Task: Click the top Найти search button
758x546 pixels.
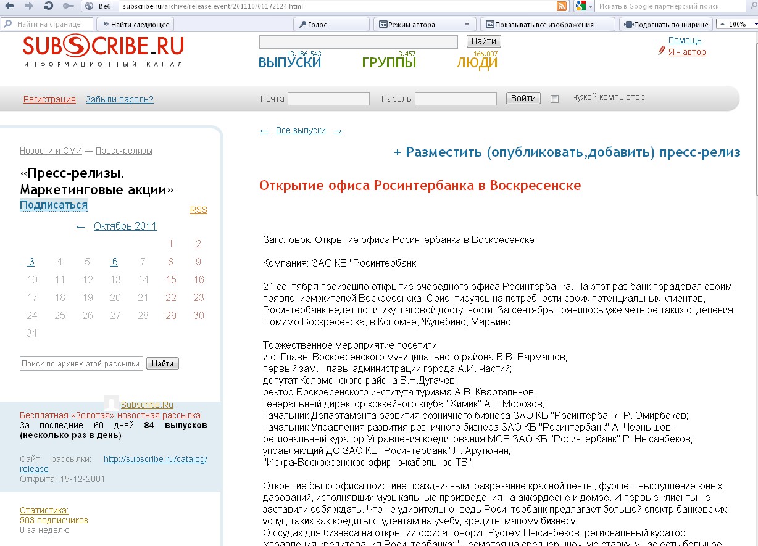Action: [483, 42]
